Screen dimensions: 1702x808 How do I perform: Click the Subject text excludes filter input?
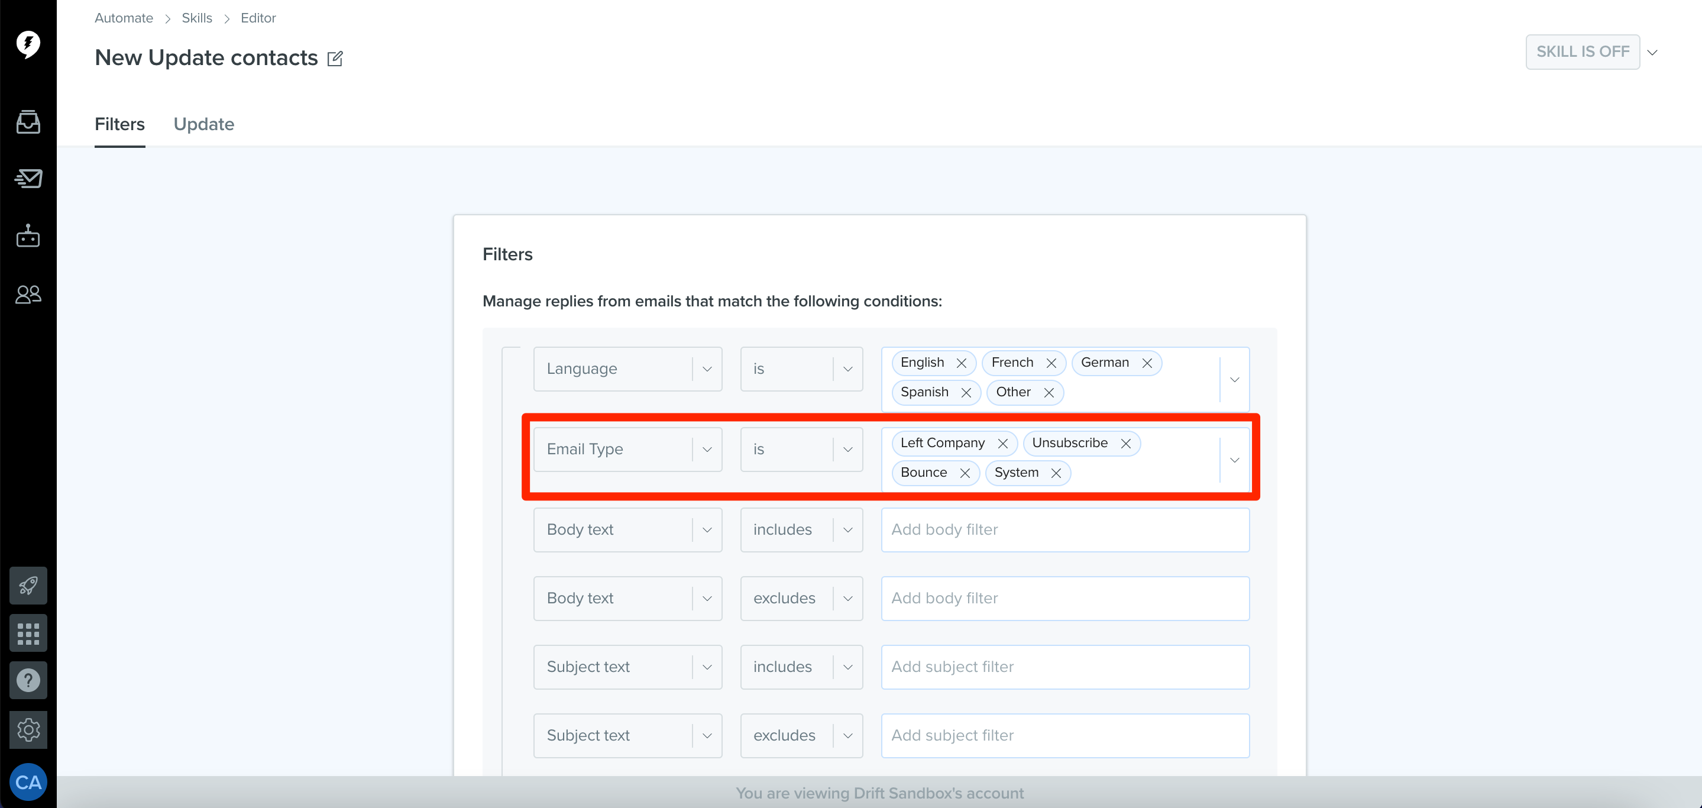tap(1065, 736)
